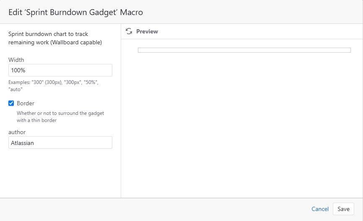Click empty space below the author field
363x221 pixels.
(x=60, y=173)
